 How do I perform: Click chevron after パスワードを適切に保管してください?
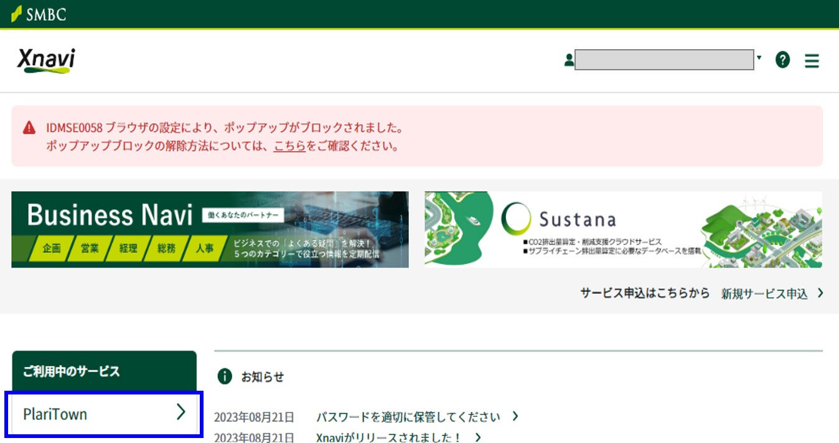click(x=515, y=416)
